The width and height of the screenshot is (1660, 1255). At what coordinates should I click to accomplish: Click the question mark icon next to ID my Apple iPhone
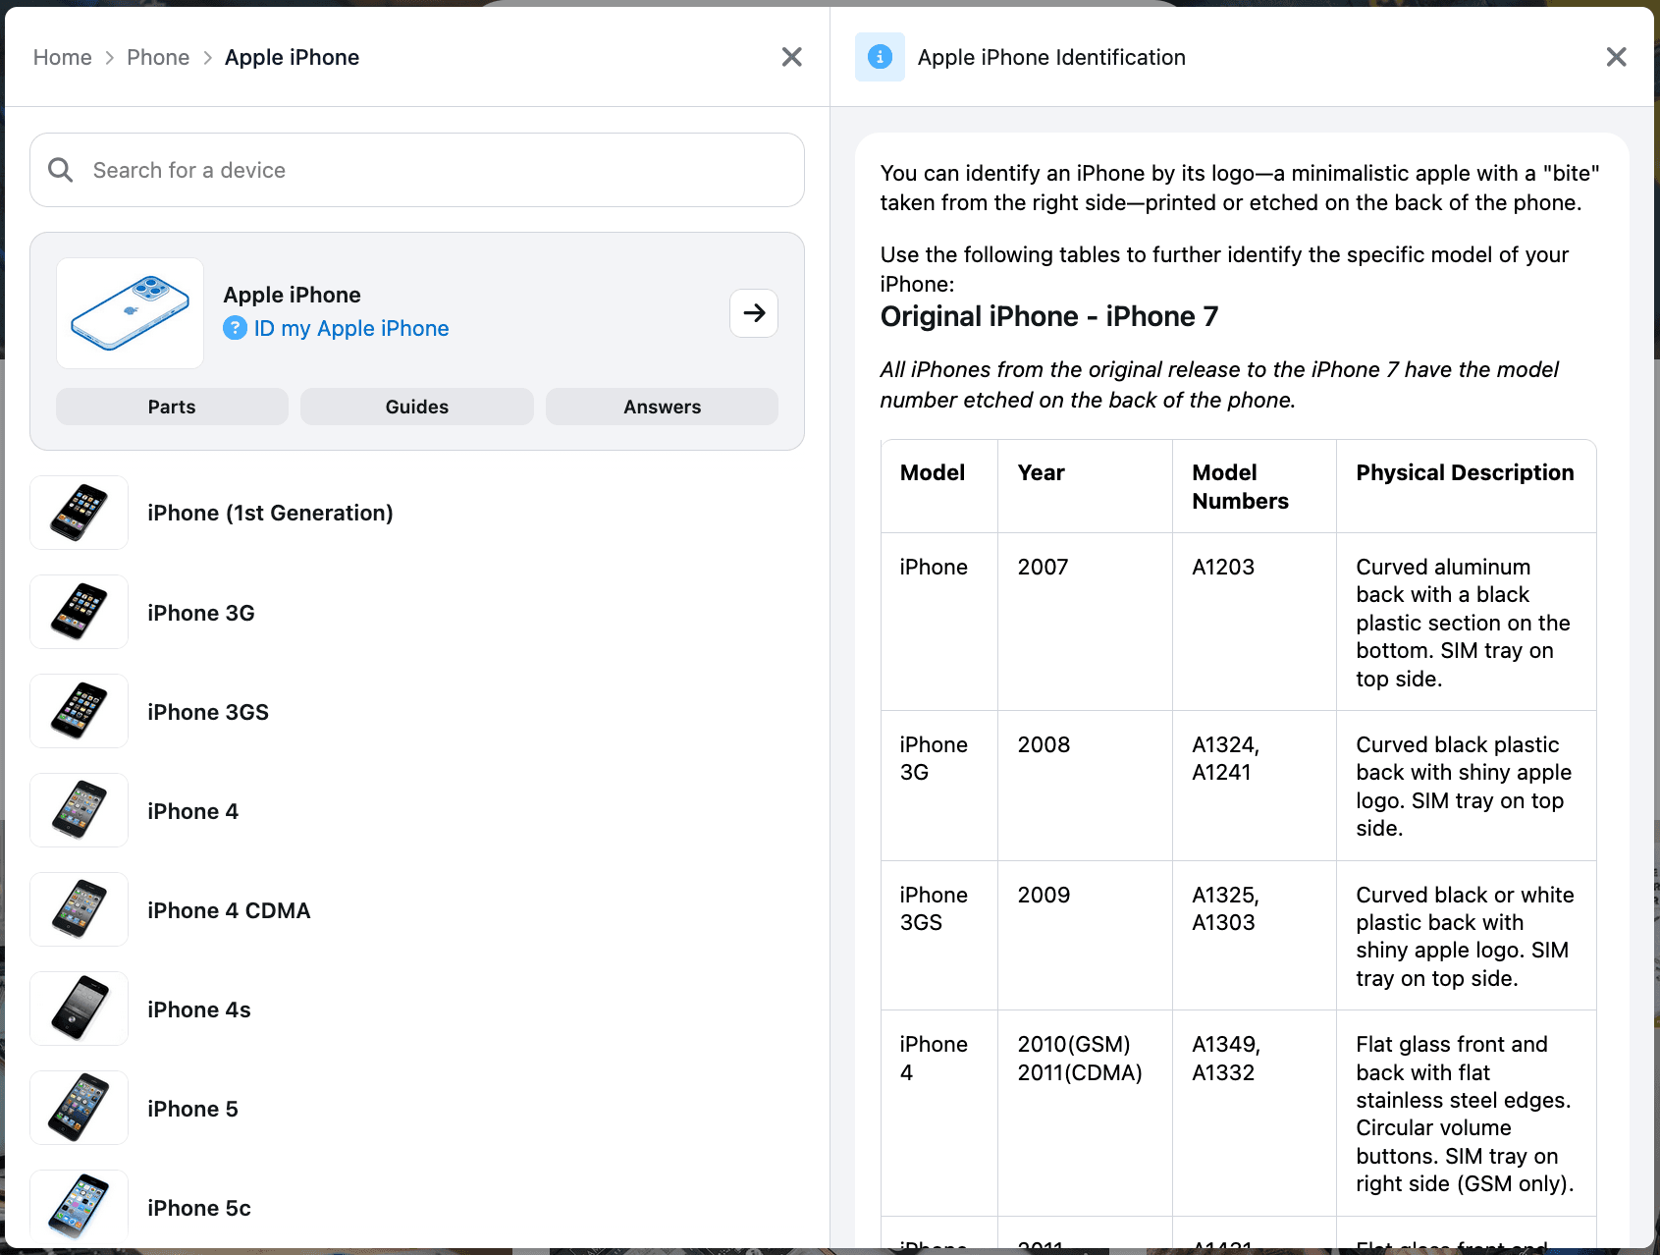pyautogui.click(x=235, y=328)
